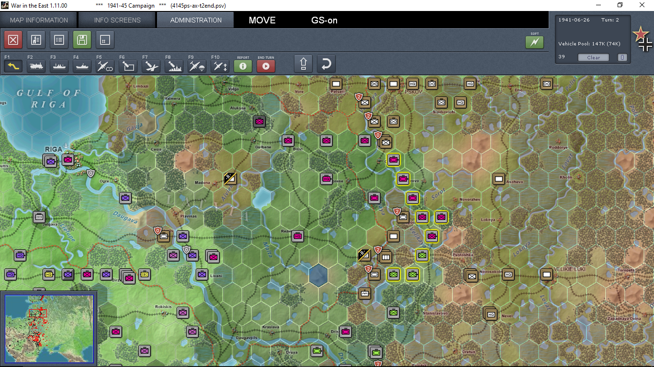Select F6 bomb unit icon
654x367 pixels.
click(x=128, y=66)
